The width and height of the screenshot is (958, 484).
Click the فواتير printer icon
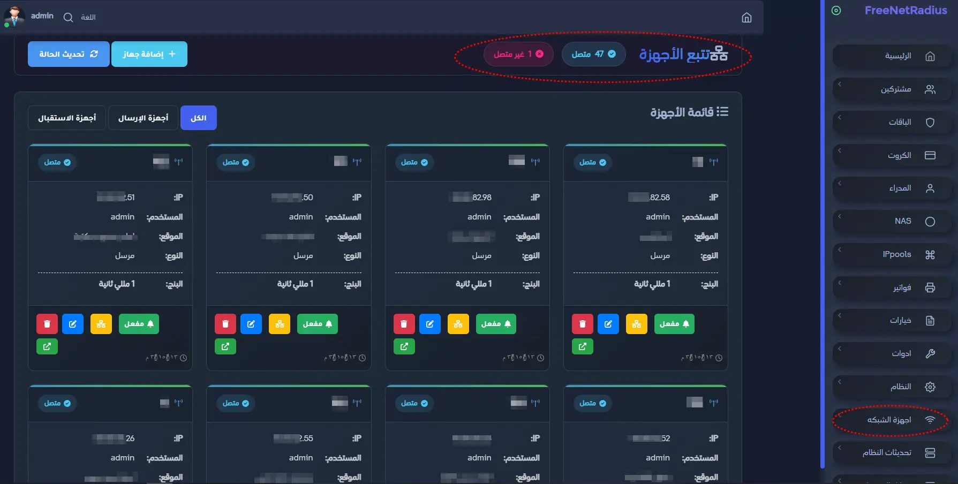pos(931,288)
